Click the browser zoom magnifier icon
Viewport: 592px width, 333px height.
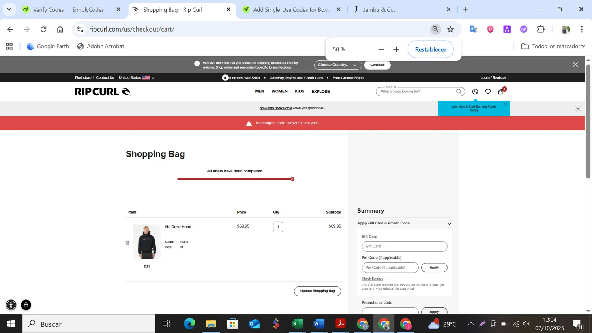coord(435,29)
